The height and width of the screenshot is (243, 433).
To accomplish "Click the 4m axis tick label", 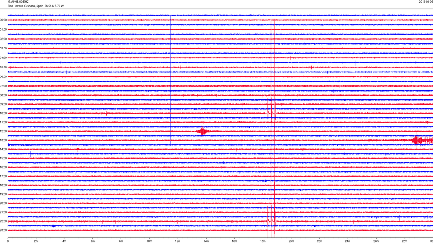I will (64, 241).
